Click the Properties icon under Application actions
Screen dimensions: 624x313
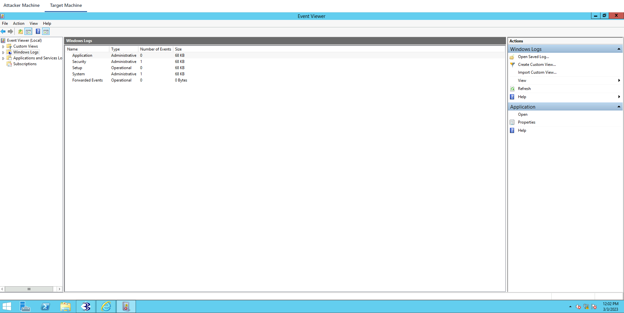[512, 122]
